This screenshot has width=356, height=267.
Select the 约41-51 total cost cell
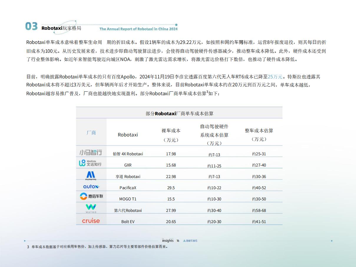[259, 222]
